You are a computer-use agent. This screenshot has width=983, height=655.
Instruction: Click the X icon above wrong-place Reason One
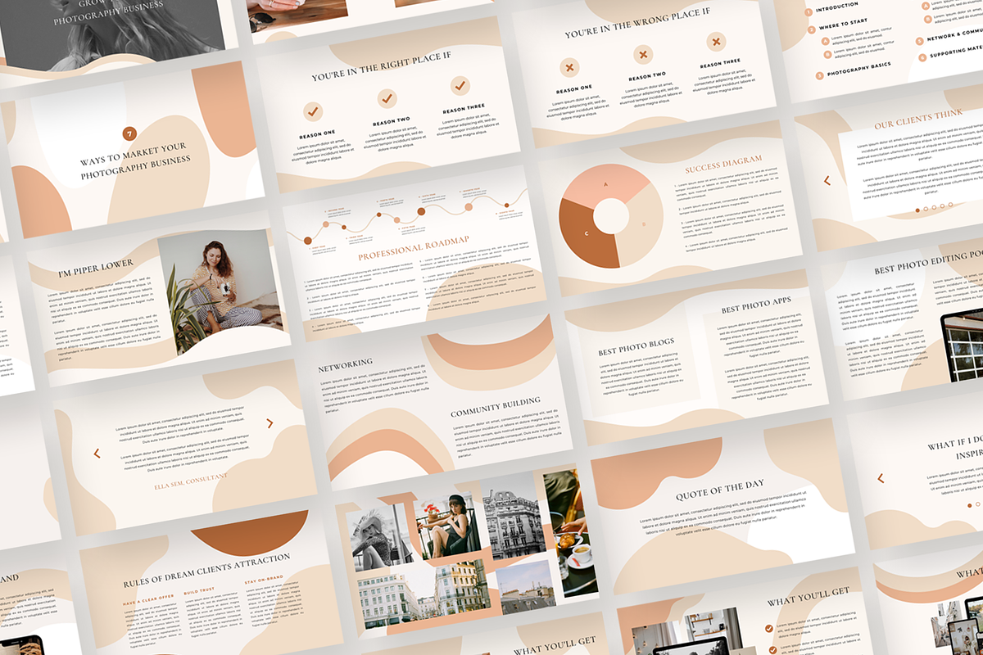(x=569, y=67)
